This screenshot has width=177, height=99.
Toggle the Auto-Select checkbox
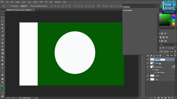10,6
